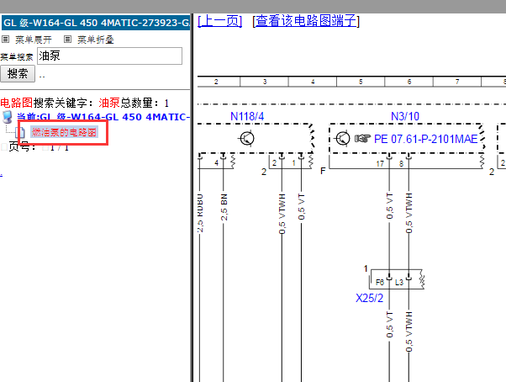
Task: Click the computer icon beside 当前:GL 级
Action: click(8, 117)
